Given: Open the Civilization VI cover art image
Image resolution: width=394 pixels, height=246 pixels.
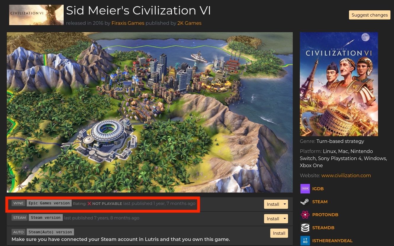Looking at the screenshot, I should [339, 84].
